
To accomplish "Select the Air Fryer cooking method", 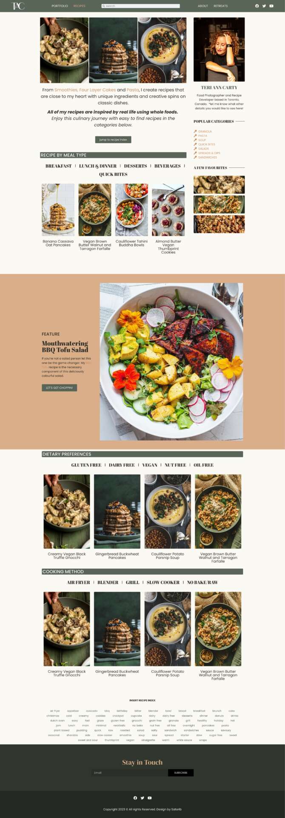I will click(79, 582).
